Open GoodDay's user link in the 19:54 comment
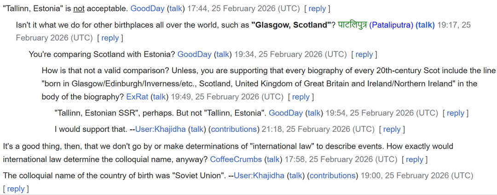The width and height of the screenshot is (497, 195). point(286,113)
